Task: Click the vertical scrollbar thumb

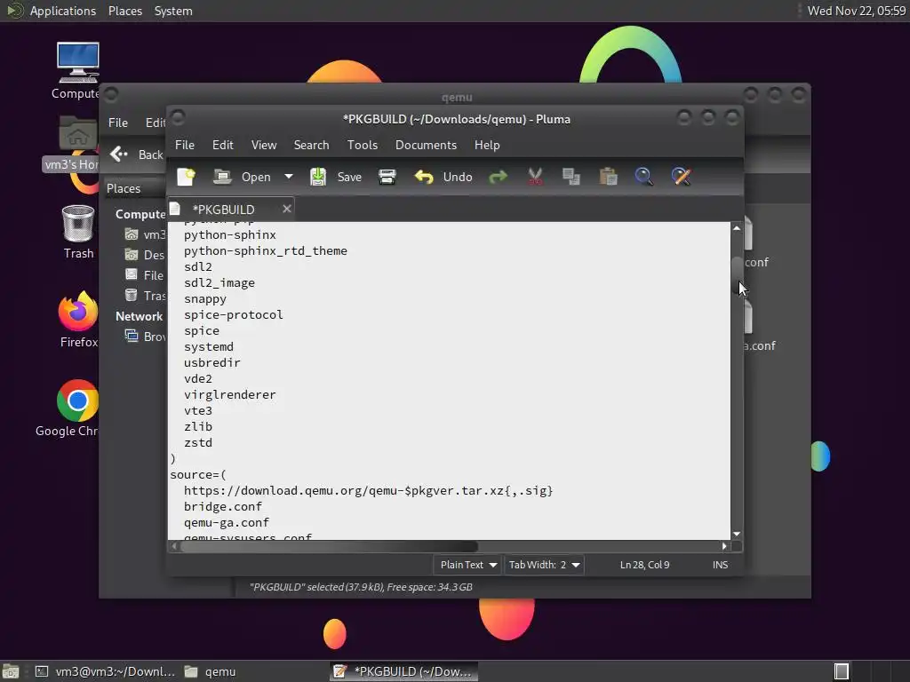Action: tap(737, 275)
